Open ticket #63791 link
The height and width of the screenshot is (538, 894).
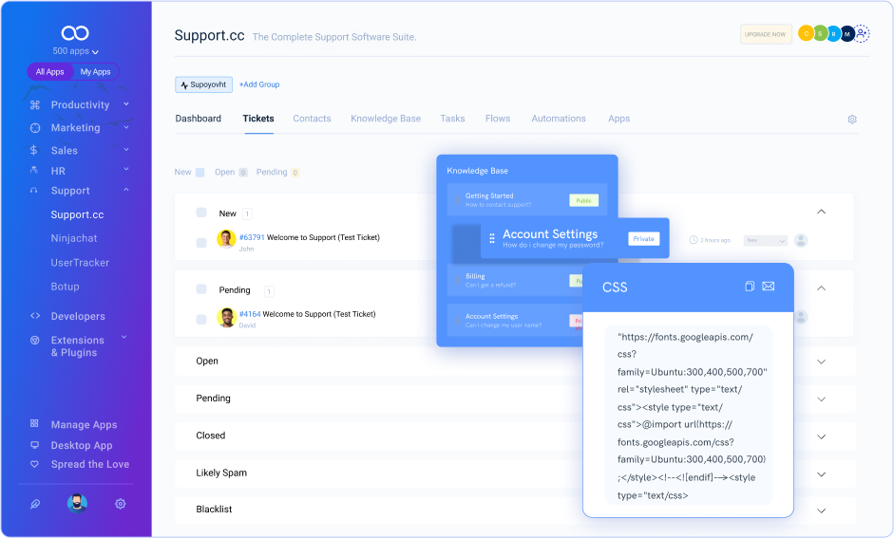(x=252, y=237)
